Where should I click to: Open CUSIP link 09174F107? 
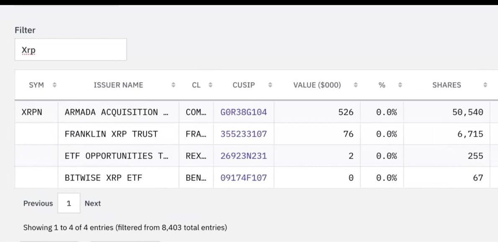pos(244,178)
